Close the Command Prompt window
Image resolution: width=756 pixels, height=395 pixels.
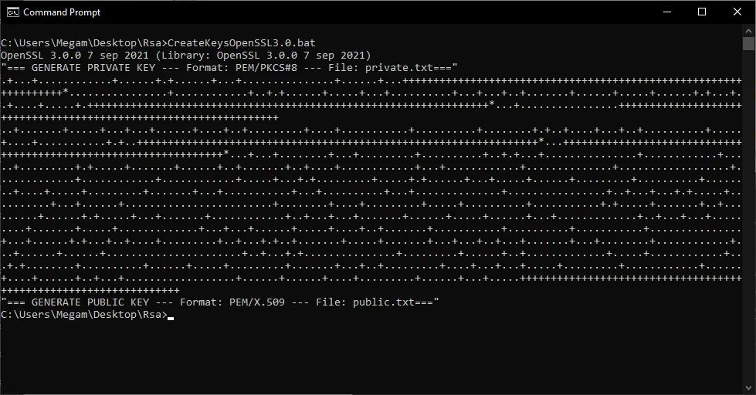[x=737, y=12]
